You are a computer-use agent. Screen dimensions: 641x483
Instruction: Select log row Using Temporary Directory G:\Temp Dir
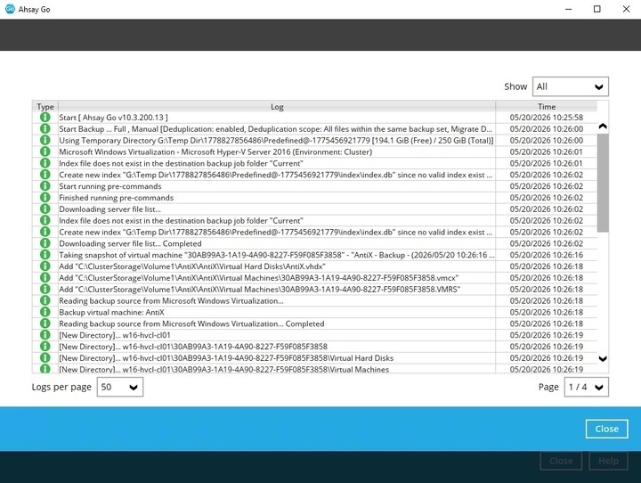tap(314, 141)
